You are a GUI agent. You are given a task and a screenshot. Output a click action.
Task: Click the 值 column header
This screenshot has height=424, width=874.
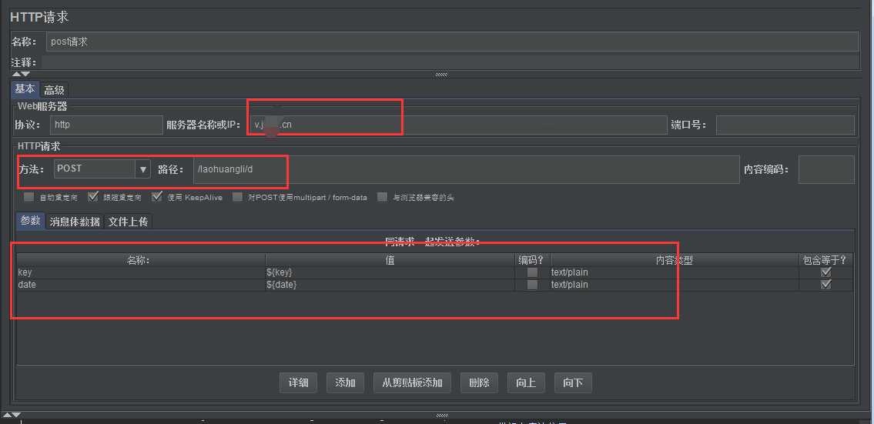coord(390,260)
